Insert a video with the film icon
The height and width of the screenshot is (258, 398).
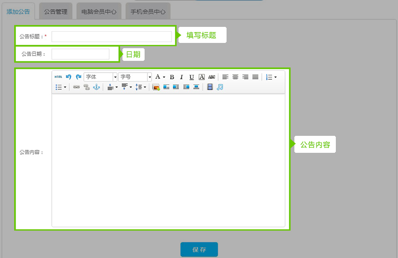coord(210,87)
